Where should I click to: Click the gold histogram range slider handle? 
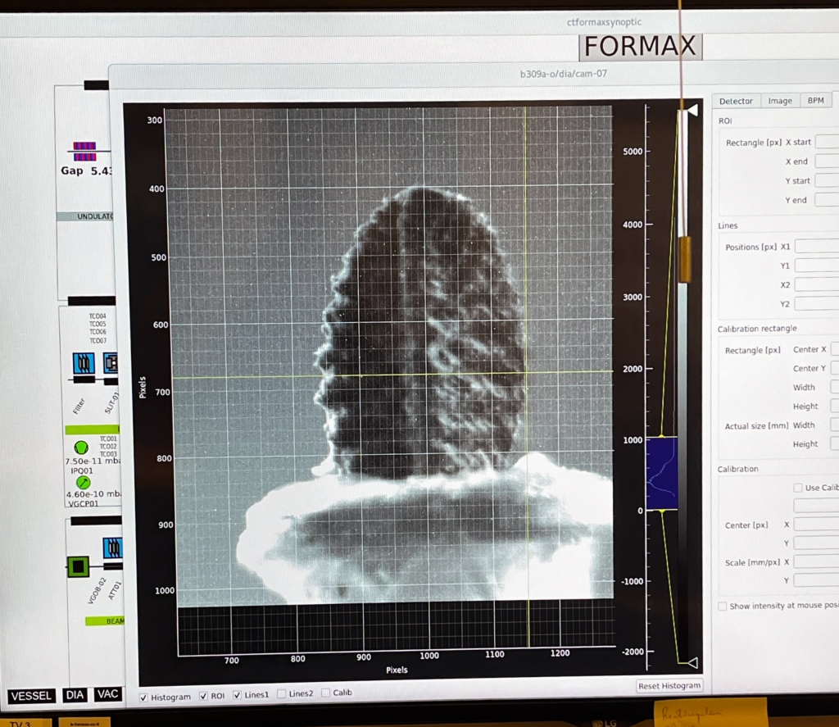click(685, 258)
